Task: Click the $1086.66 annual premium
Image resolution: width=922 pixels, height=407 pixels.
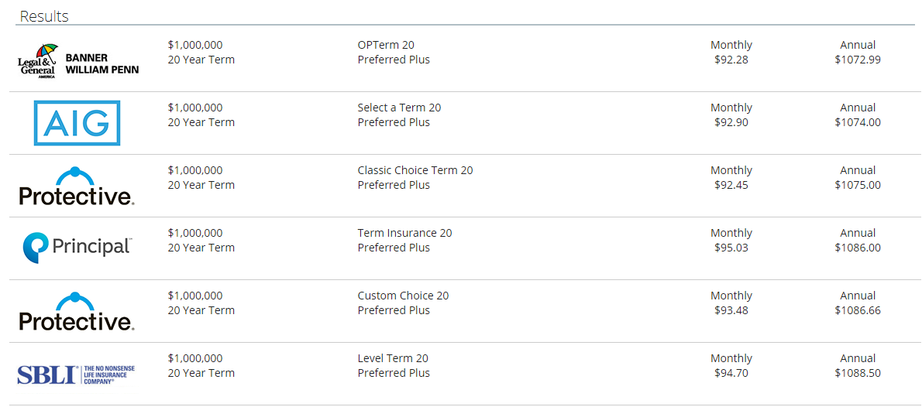Action: 858,310
